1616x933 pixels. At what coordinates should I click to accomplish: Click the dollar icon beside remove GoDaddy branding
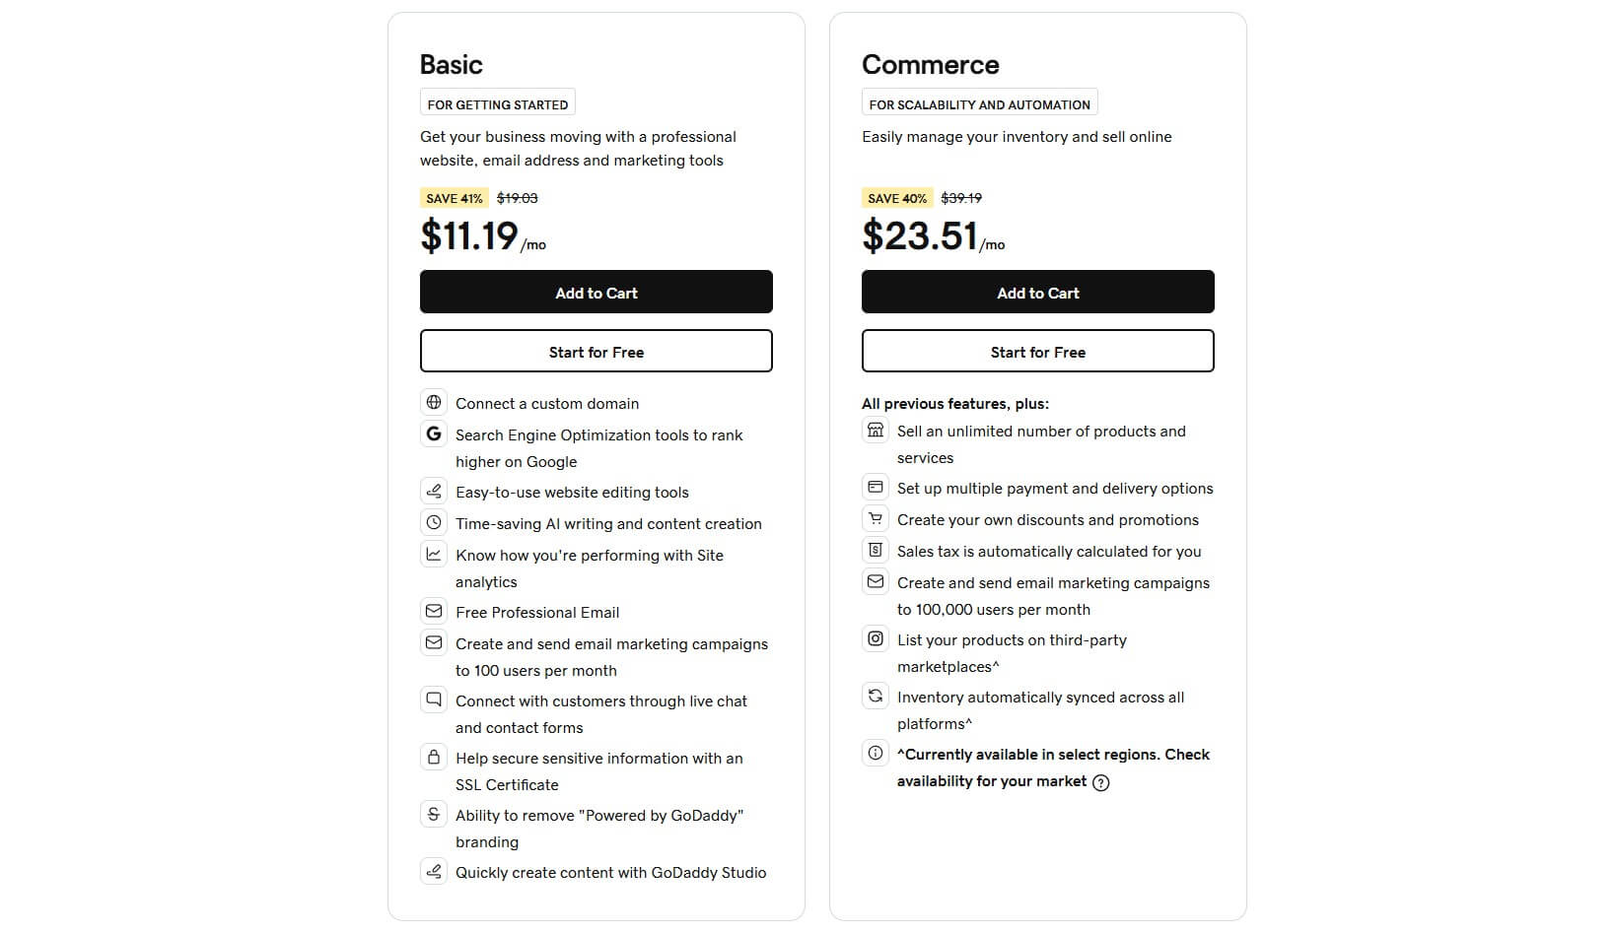coord(434,814)
